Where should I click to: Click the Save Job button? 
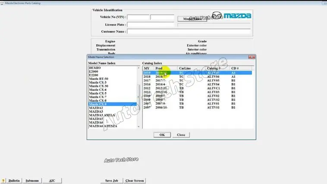click(x=112, y=181)
